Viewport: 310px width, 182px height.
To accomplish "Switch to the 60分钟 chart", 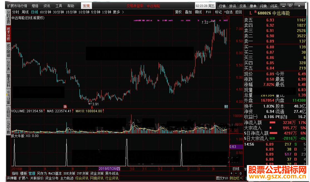I will pos(46,12).
